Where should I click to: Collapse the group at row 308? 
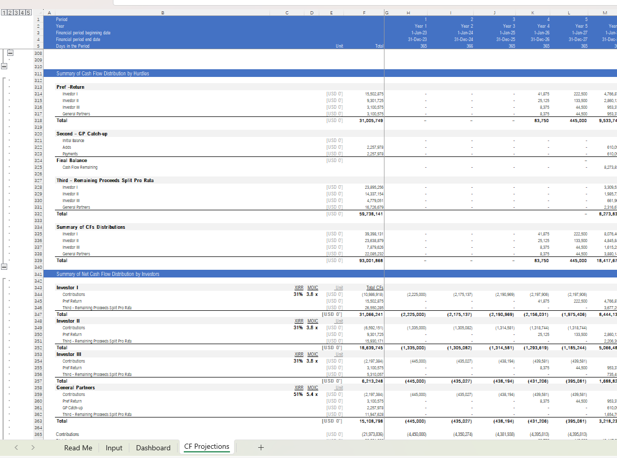(x=10, y=53)
